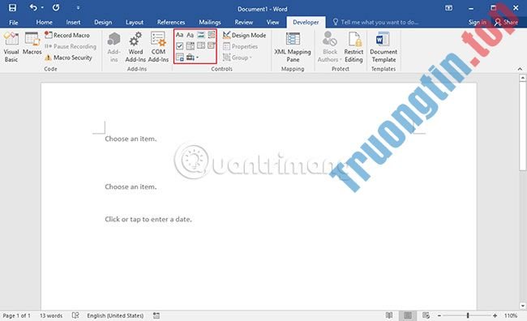Image resolution: width=527 pixels, height=321 pixels.
Task: Click the zoom slider handle
Action: (468, 315)
